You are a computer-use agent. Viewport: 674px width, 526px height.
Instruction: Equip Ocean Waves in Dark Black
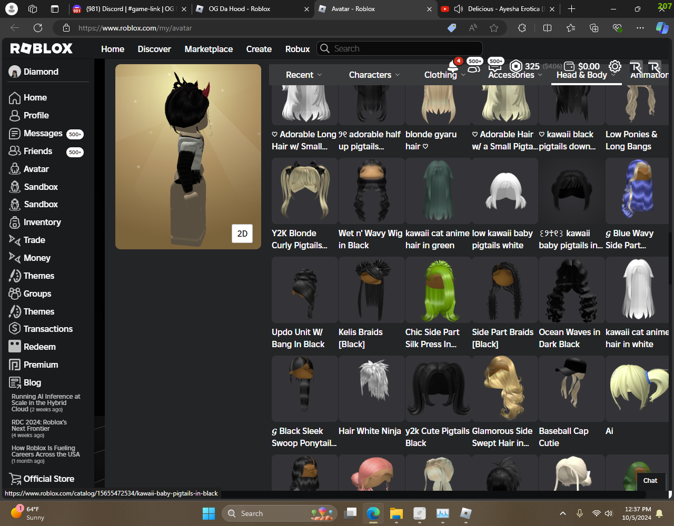[x=572, y=290]
